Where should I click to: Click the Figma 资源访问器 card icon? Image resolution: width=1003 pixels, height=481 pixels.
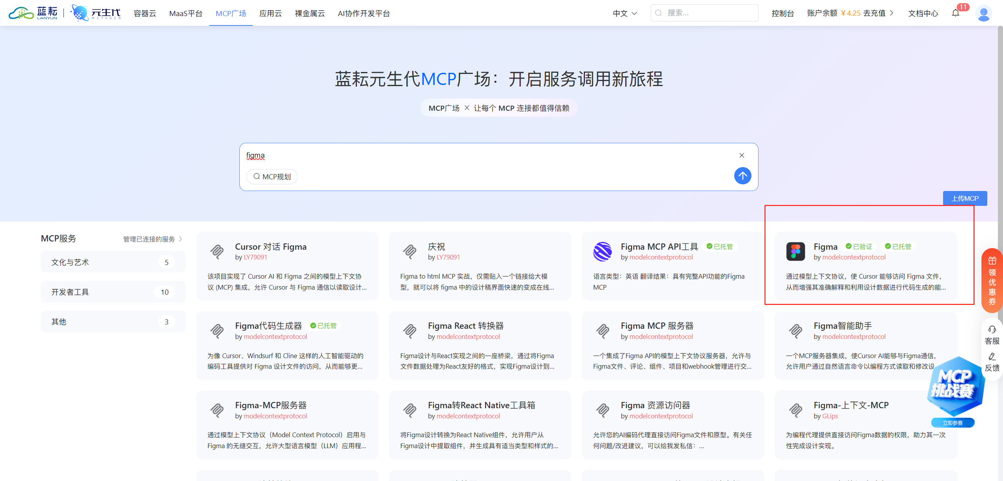[x=603, y=410]
